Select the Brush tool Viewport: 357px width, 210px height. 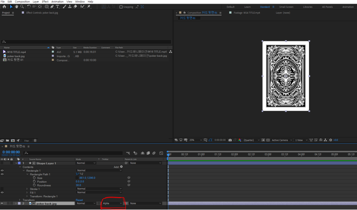[64, 7]
